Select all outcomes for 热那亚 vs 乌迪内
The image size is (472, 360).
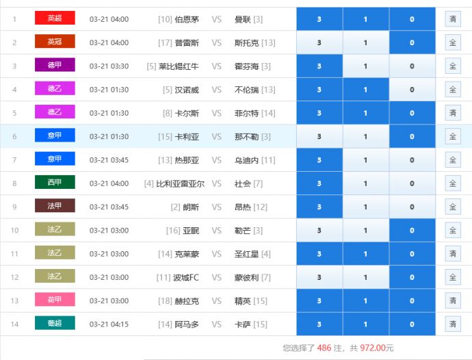[x=452, y=160]
